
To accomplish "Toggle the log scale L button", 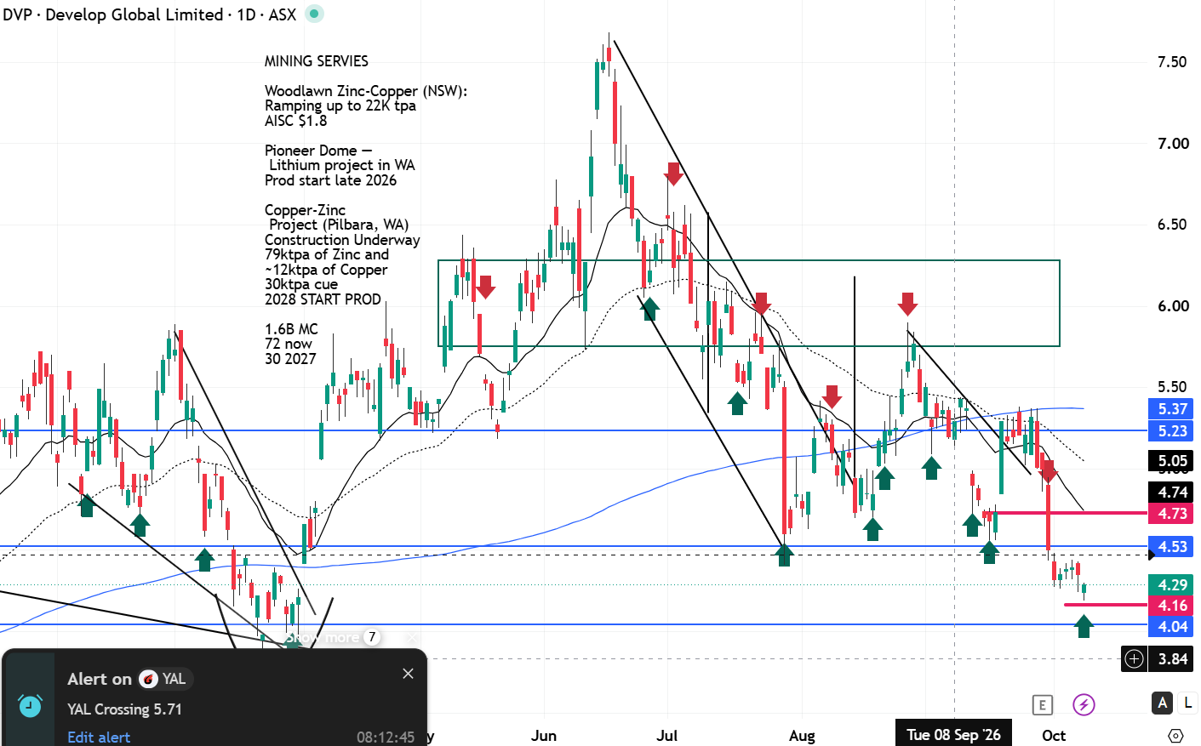I will (1187, 703).
